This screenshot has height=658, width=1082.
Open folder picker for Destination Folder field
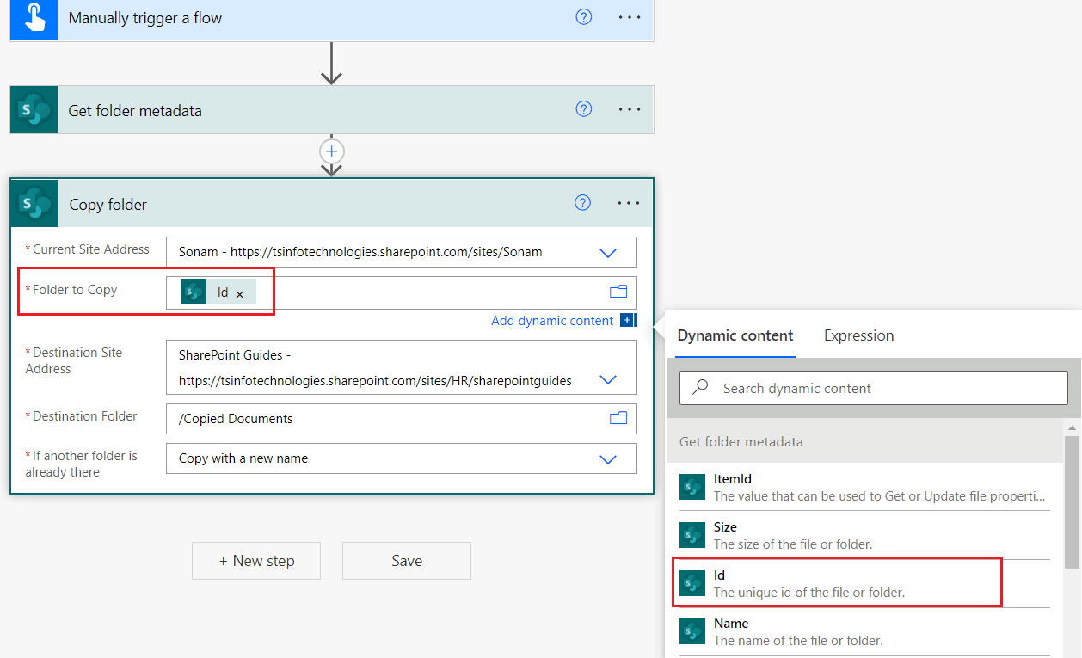tap(618, 417)
